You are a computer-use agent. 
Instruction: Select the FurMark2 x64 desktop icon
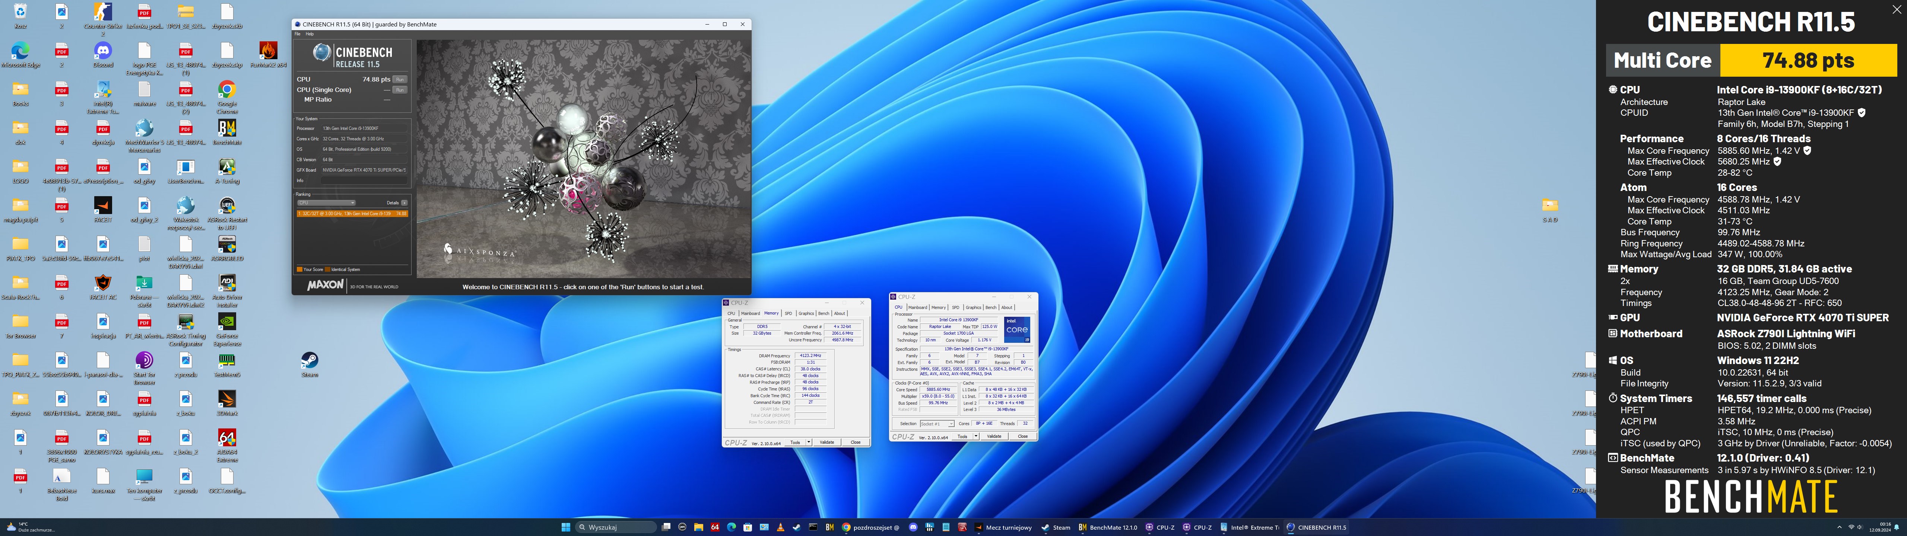(268, 54)
